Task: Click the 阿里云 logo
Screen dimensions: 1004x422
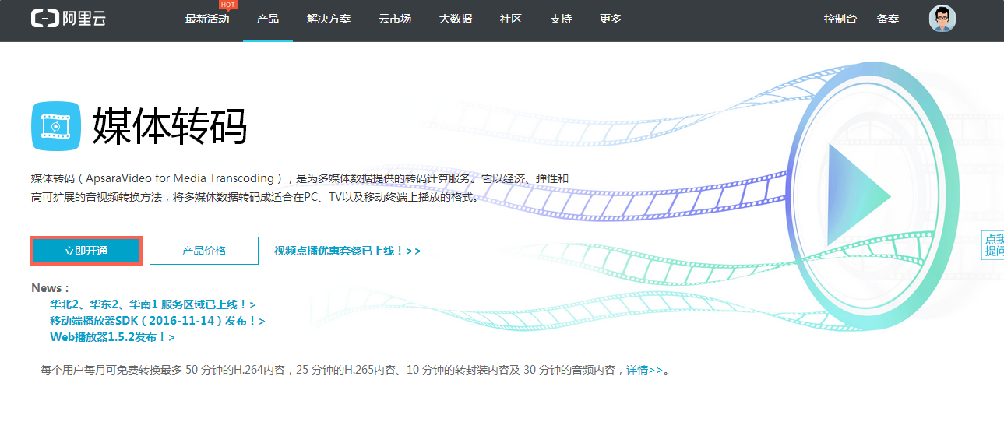Action: pos(68,19)
